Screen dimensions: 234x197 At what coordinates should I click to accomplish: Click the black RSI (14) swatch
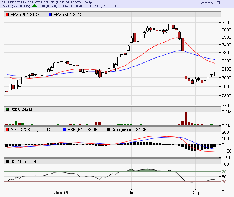[x=7, y=161]
